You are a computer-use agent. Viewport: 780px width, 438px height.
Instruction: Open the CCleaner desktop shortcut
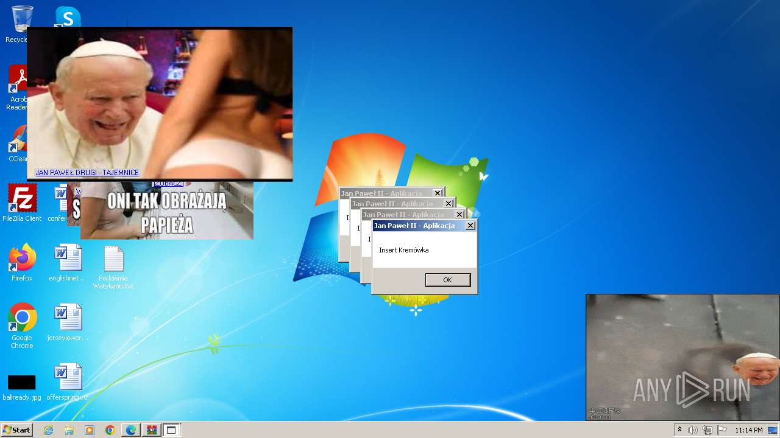[x=18, y=144]
